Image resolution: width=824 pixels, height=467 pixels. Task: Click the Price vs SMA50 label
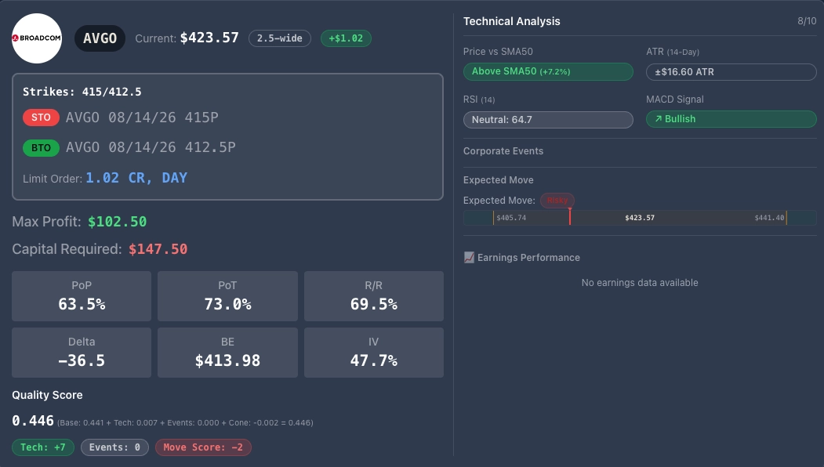point(498,52)
